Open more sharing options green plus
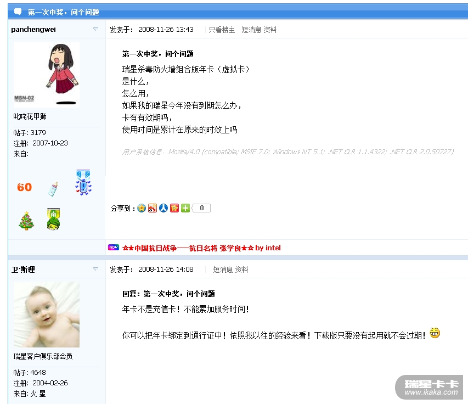468x404 pixels. [x=185, y=208]
